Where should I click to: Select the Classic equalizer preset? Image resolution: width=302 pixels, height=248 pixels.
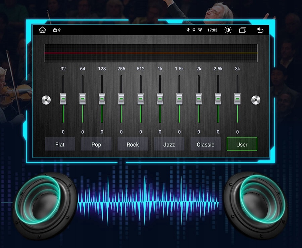tap(205, 144)
